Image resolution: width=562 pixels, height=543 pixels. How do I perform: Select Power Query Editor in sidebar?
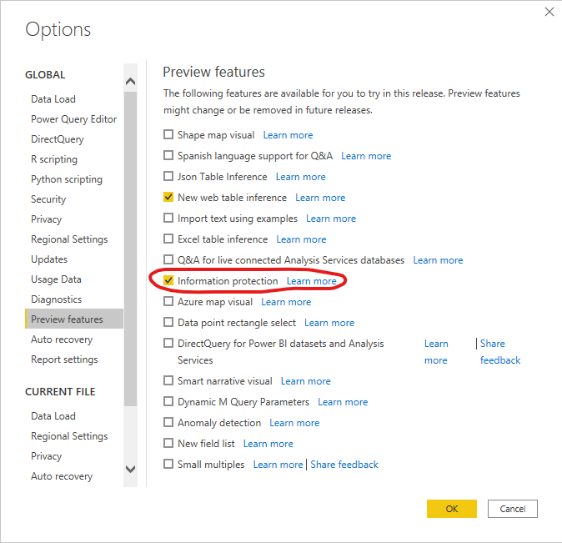tap(74, 119)
